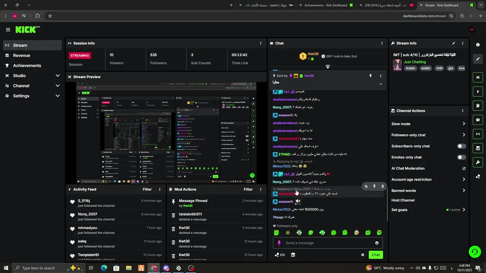
Task: Edit stream info with the pencil icon
Action: click(x=453, y=43)
